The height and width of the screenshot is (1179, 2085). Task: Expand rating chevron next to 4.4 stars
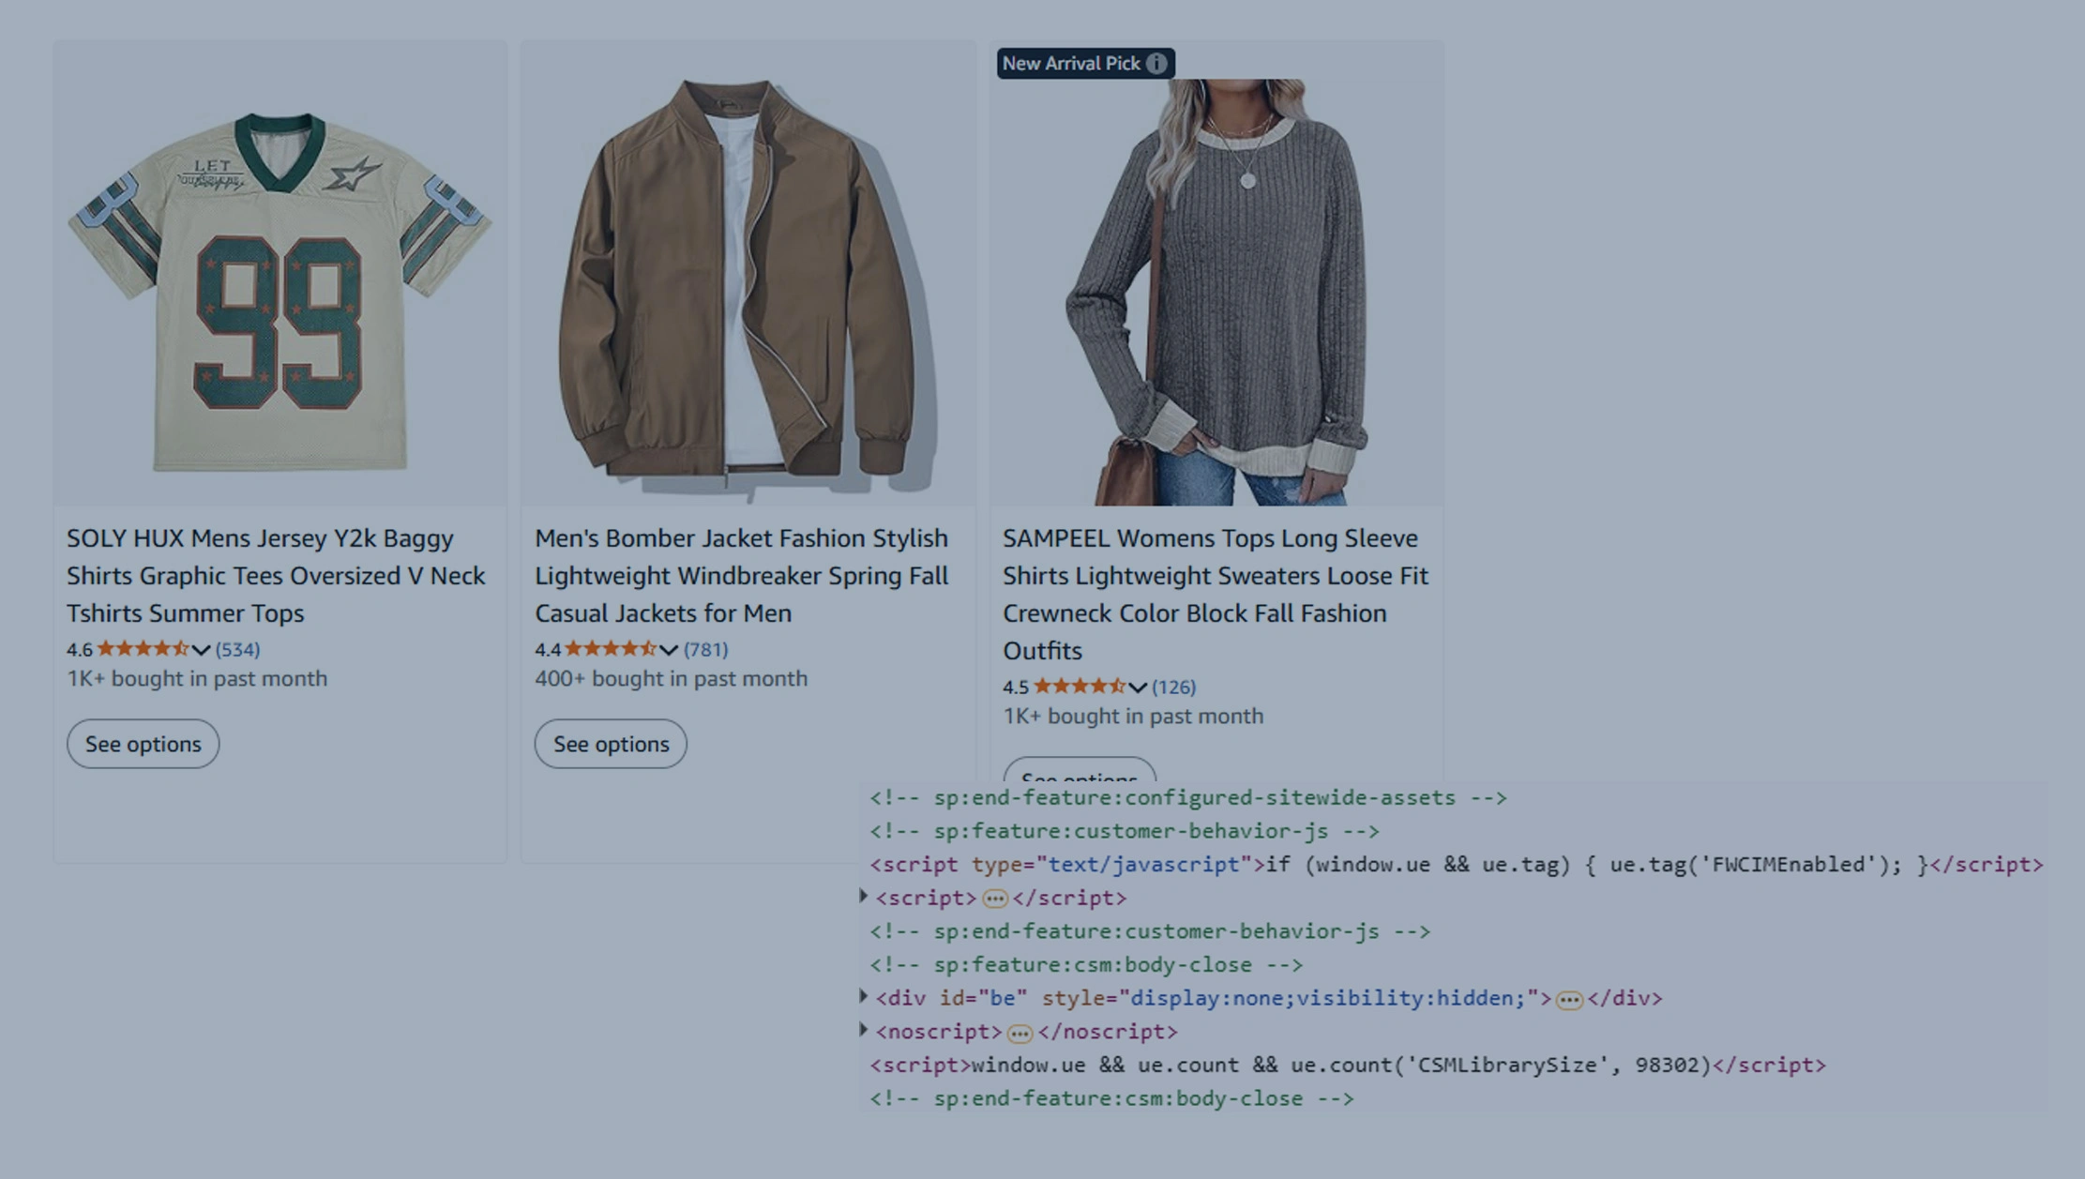668,650
